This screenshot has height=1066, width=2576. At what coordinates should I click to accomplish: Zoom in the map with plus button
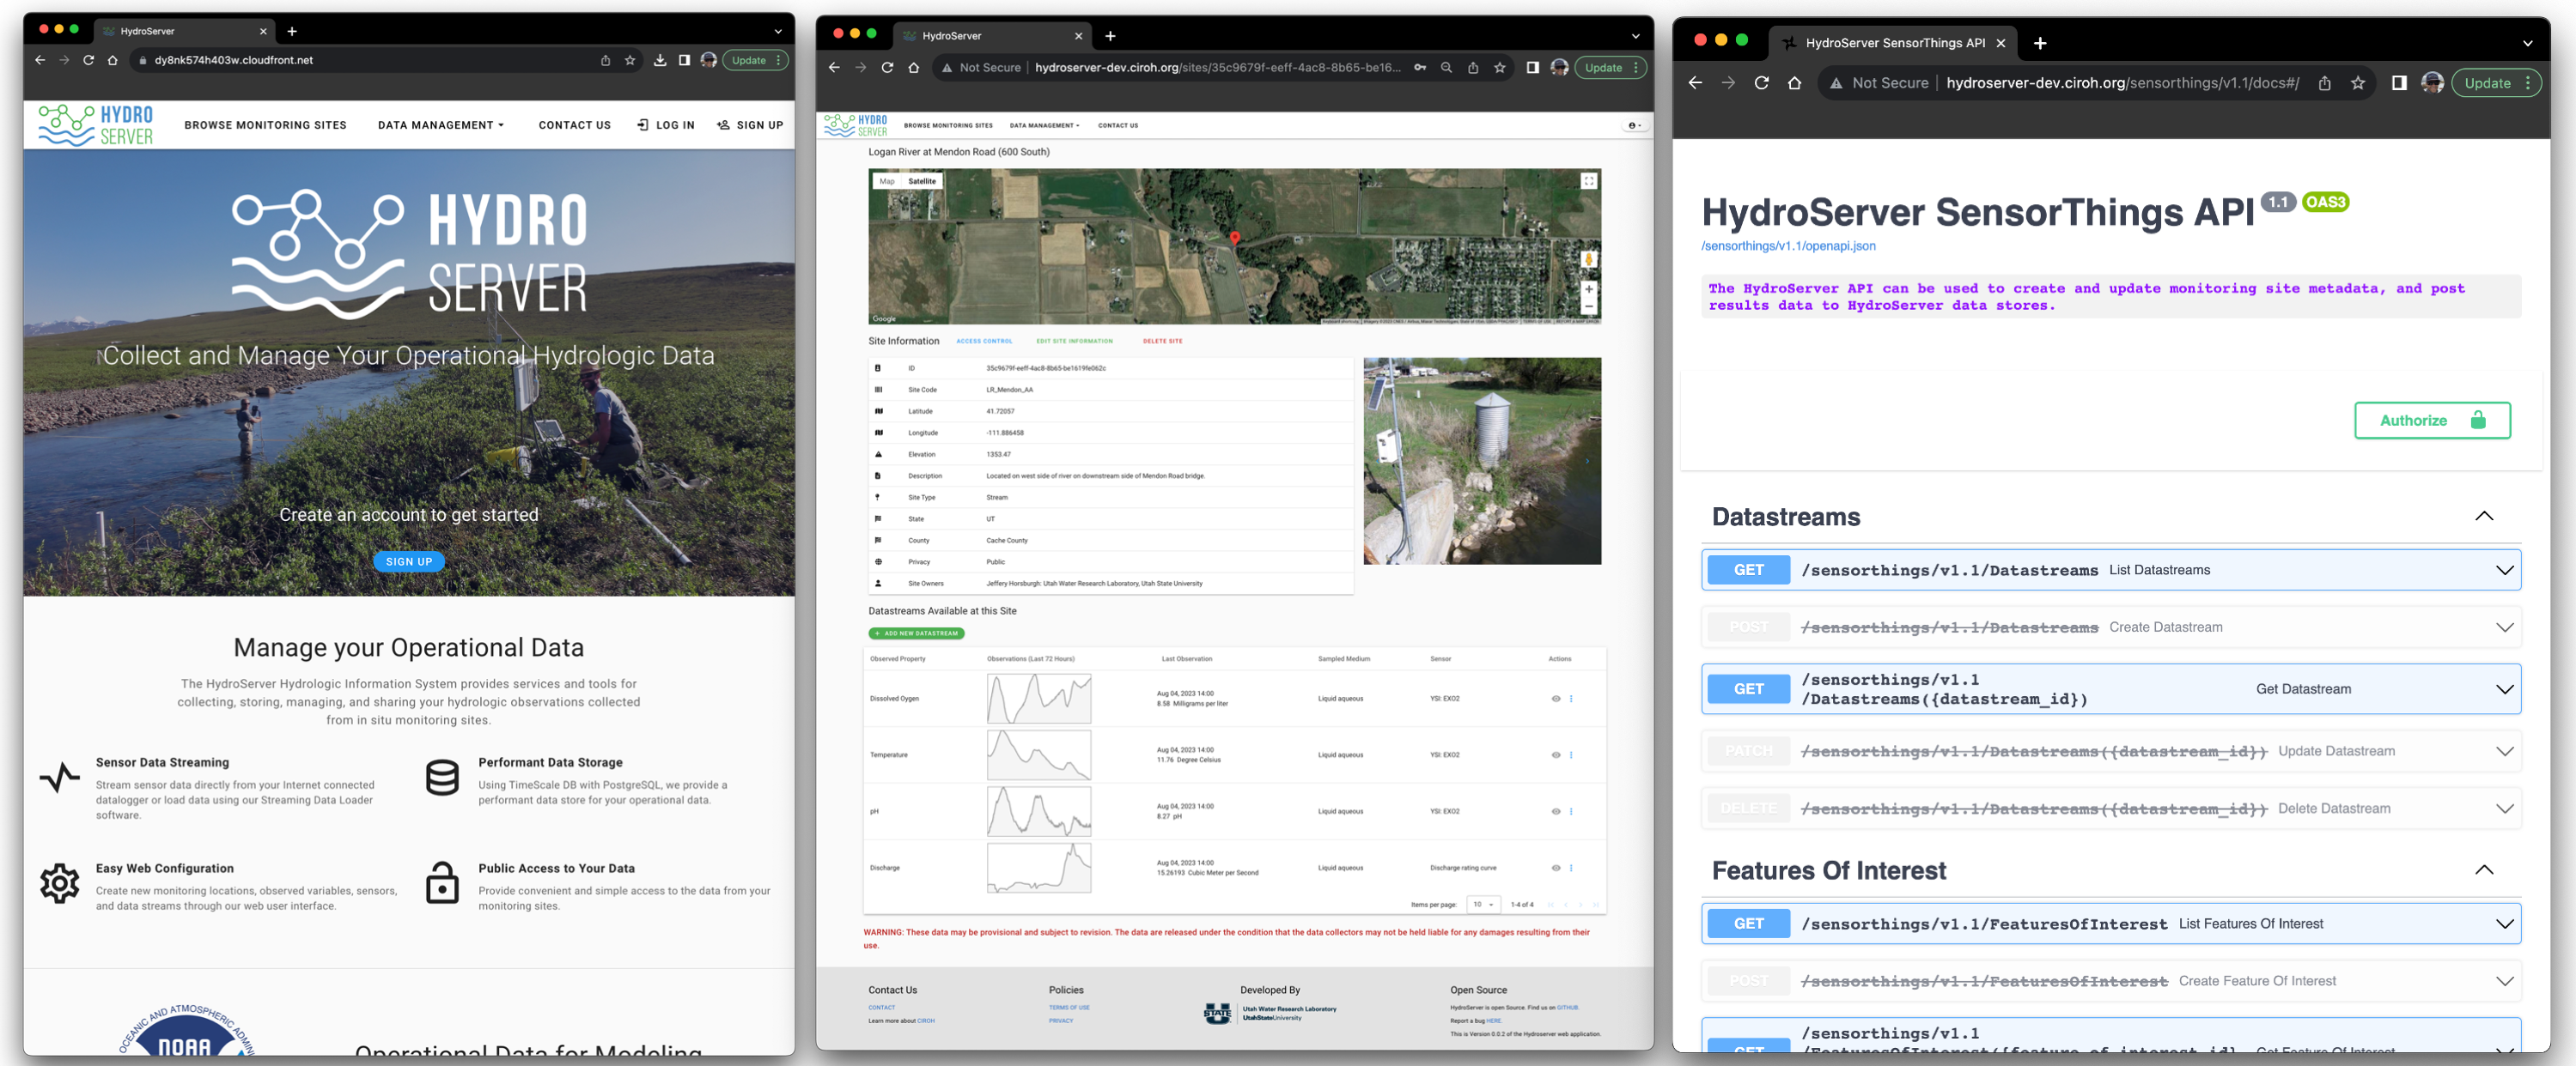[1588, 290]
